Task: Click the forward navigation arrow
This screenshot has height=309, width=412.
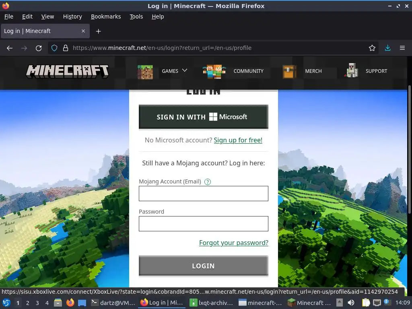Action: click(x=24, y=48)
